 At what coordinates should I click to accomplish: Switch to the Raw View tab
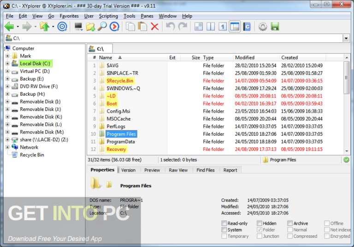(178, 170)
